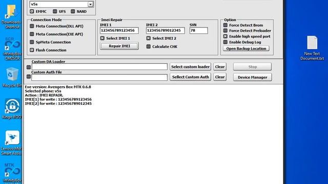Clear the Custom DA Loader path
This screenshot has height=184, width=328.
click(220, 67)
